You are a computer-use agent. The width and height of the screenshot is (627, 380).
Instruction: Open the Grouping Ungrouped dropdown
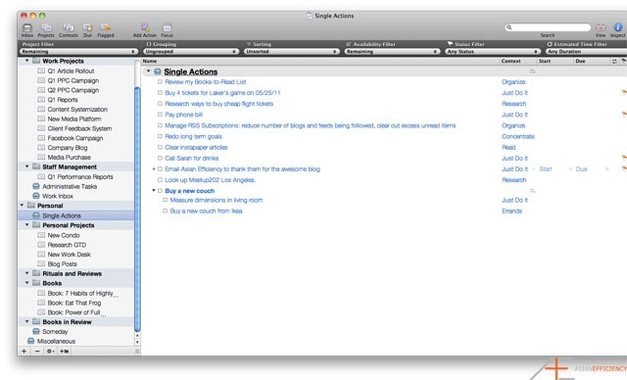[x=191, y=52]
